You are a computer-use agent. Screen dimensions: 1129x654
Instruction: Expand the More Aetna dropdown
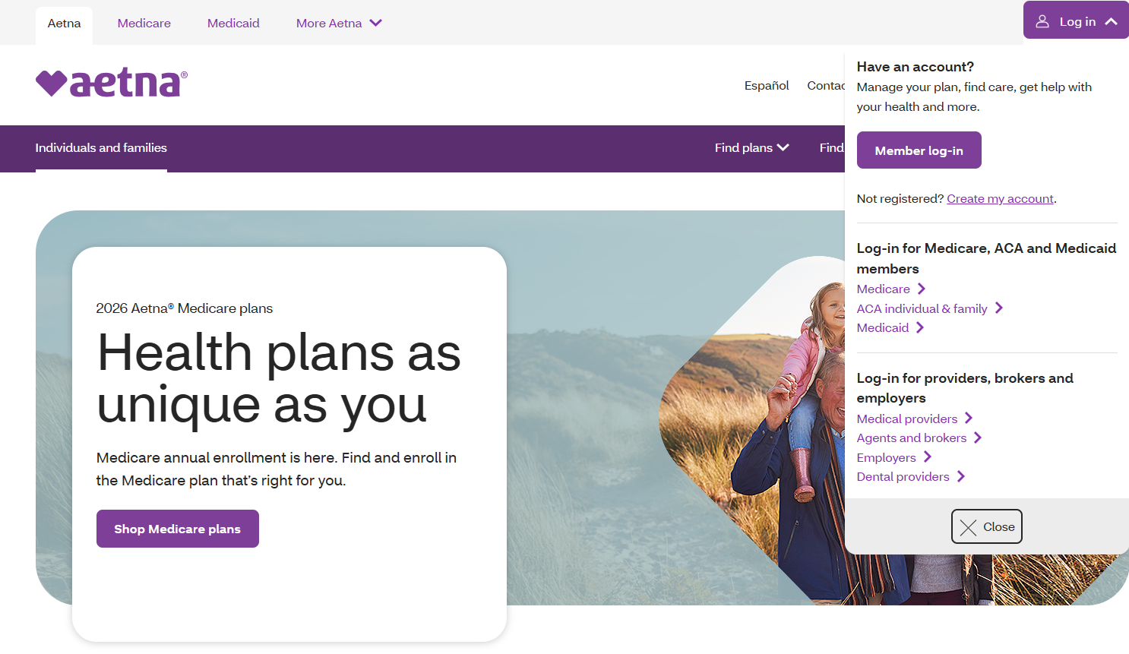[339, 23]
